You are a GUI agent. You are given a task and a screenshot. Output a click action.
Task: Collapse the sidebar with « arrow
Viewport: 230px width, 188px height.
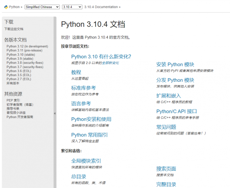pyautogui.click(x=55, y=113)
